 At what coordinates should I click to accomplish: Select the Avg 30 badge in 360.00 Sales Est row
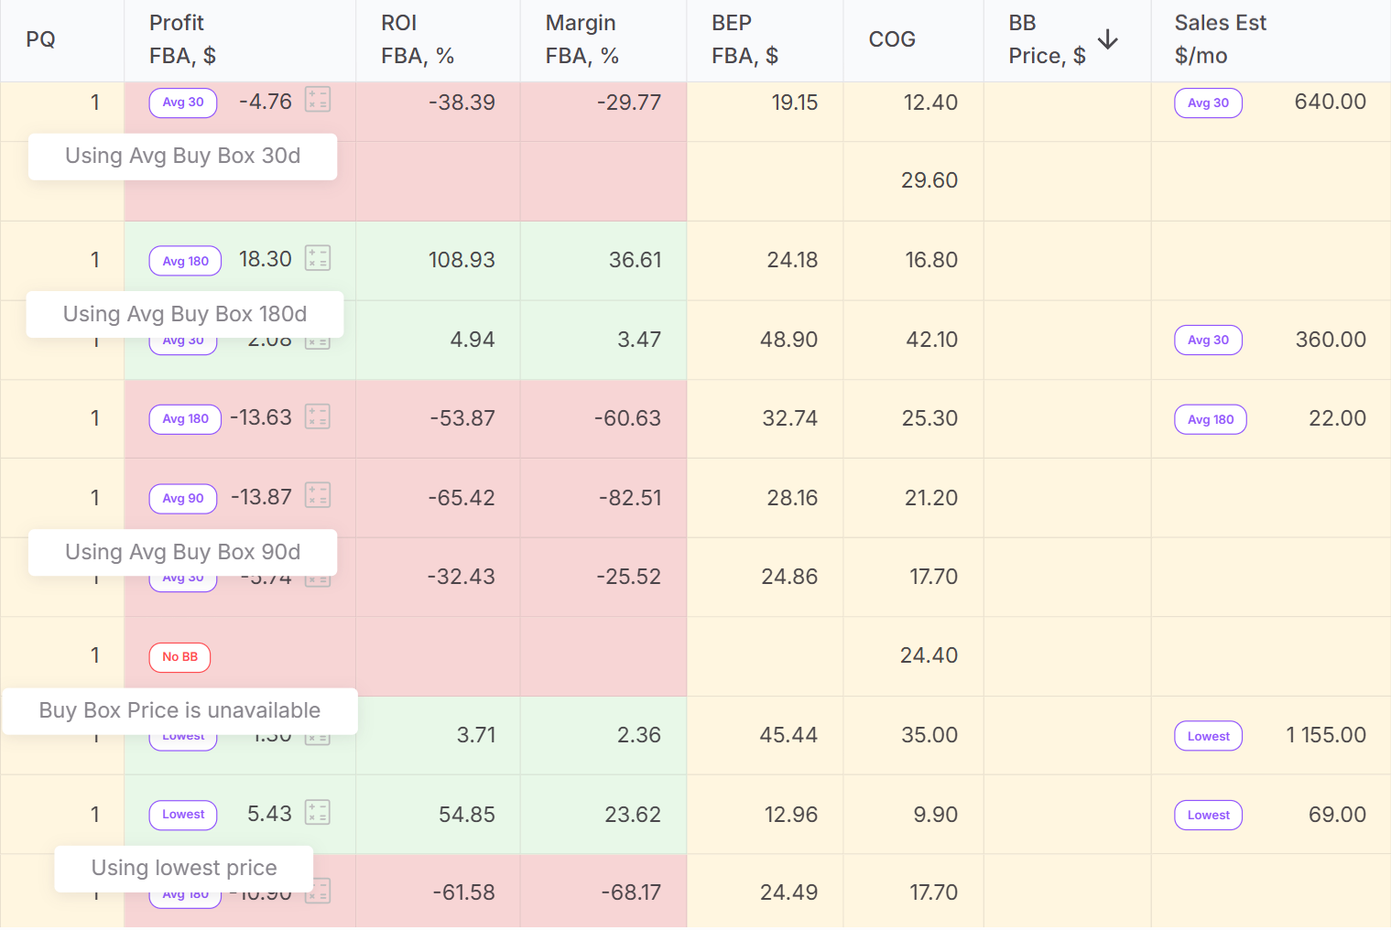[x=1208, y=340]
